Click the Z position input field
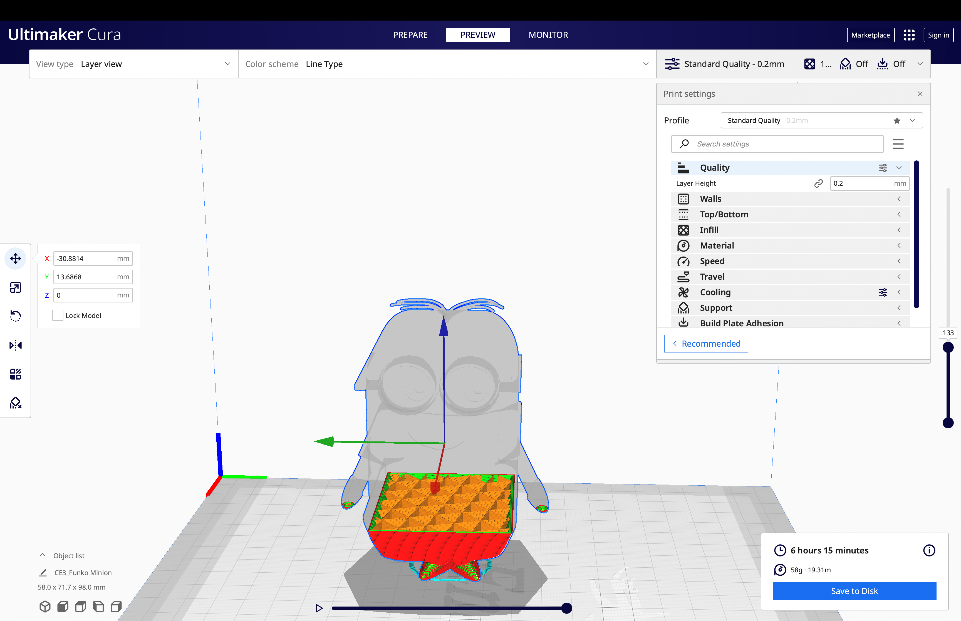Image resolution: width=961 pixels, height=621 pixels. point(93,295)
